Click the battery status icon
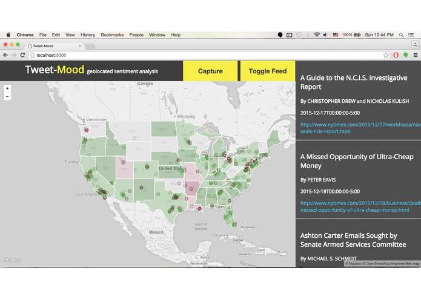The image size is (421, 299). tap(357, 35)
